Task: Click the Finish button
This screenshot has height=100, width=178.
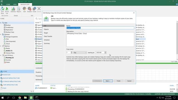Action: pos(118,81)
